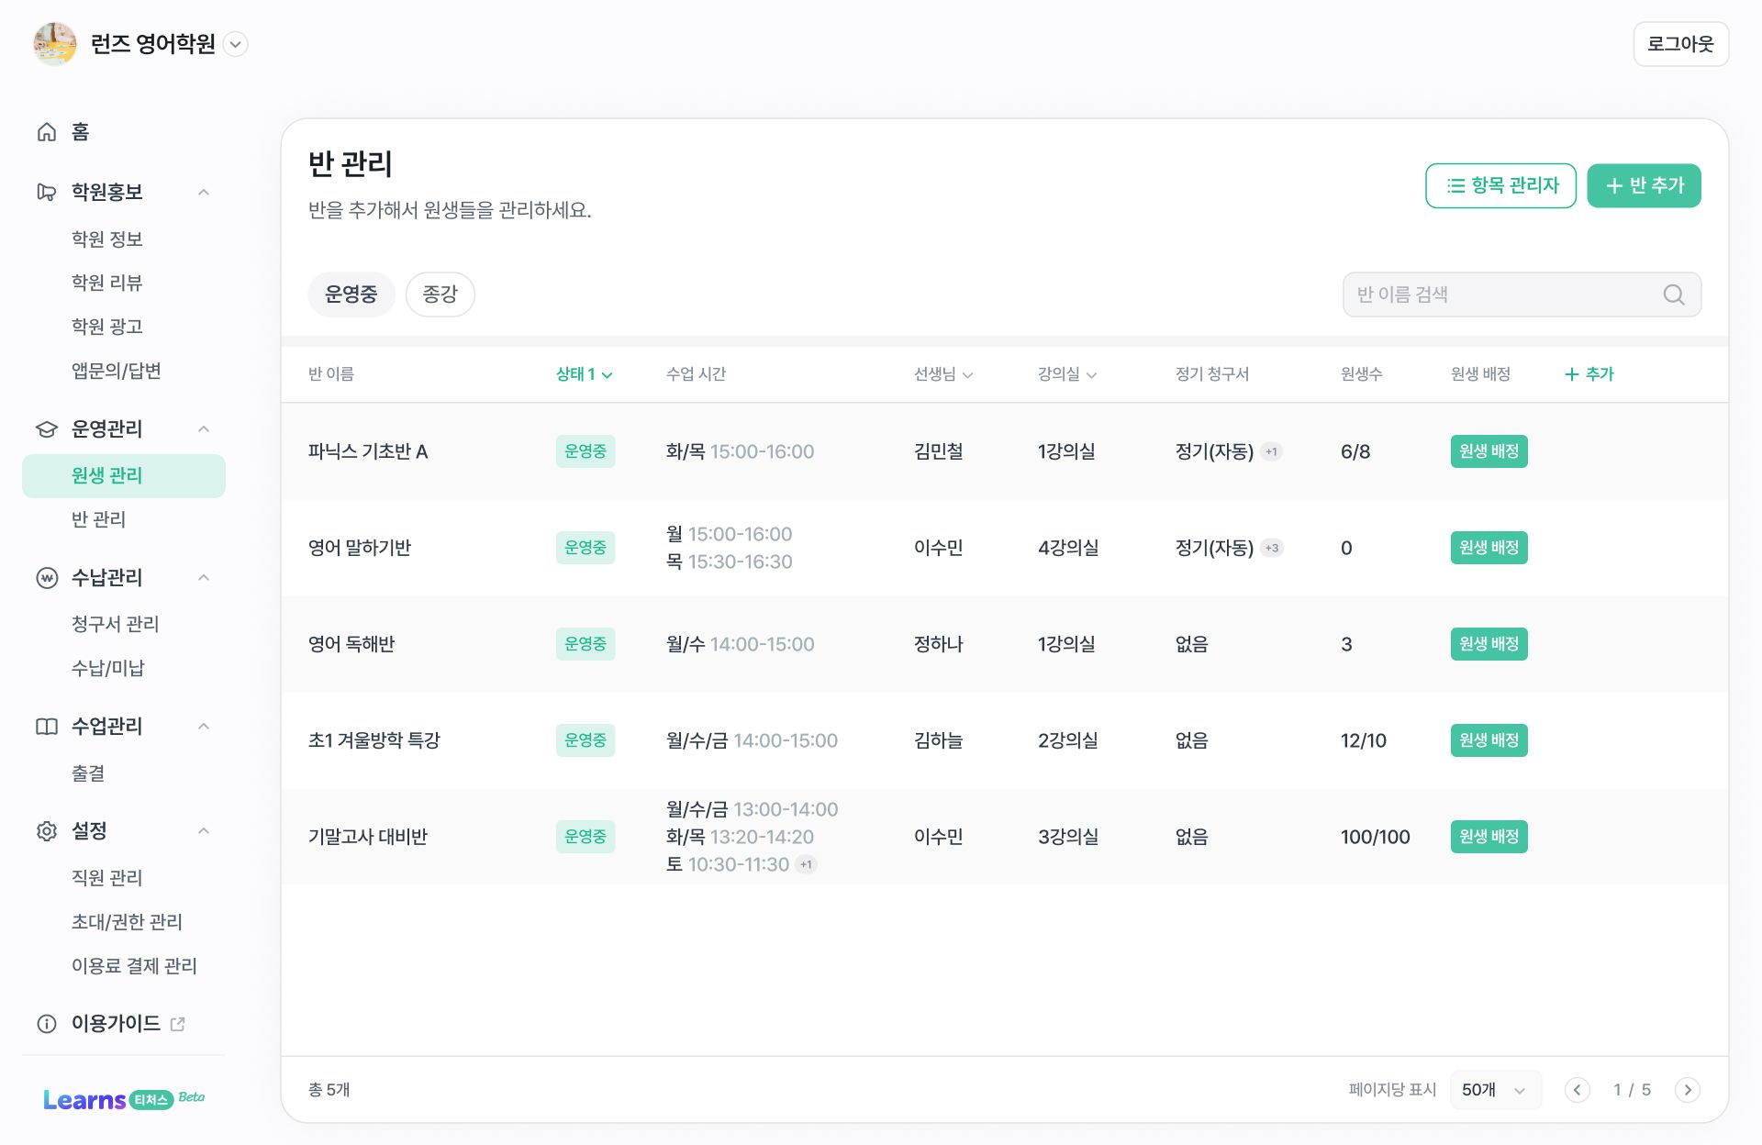This screenshot has height=1145, width=1762.
Task: Click the 수납관리 won coin icon
Action: (x=47, y=577)
